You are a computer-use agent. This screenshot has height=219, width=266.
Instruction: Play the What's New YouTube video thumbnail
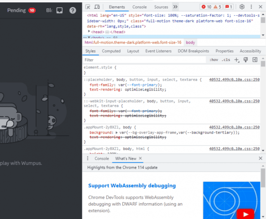point(246,215)
